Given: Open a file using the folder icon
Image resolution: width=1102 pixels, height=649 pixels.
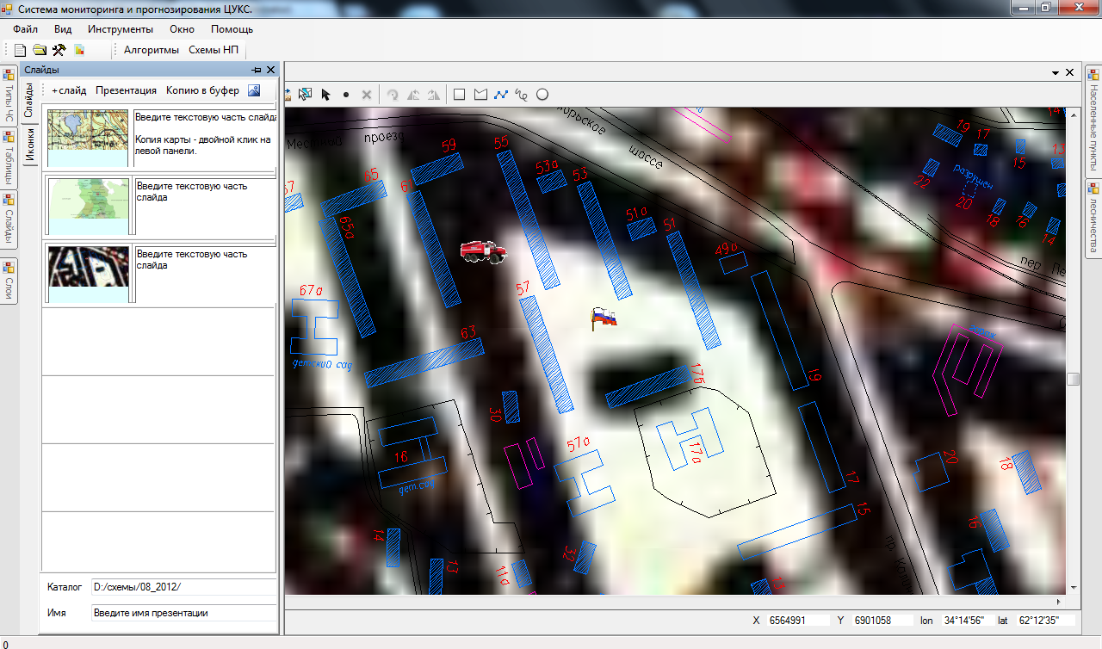Looking at the screenshot, I should 40,50.
